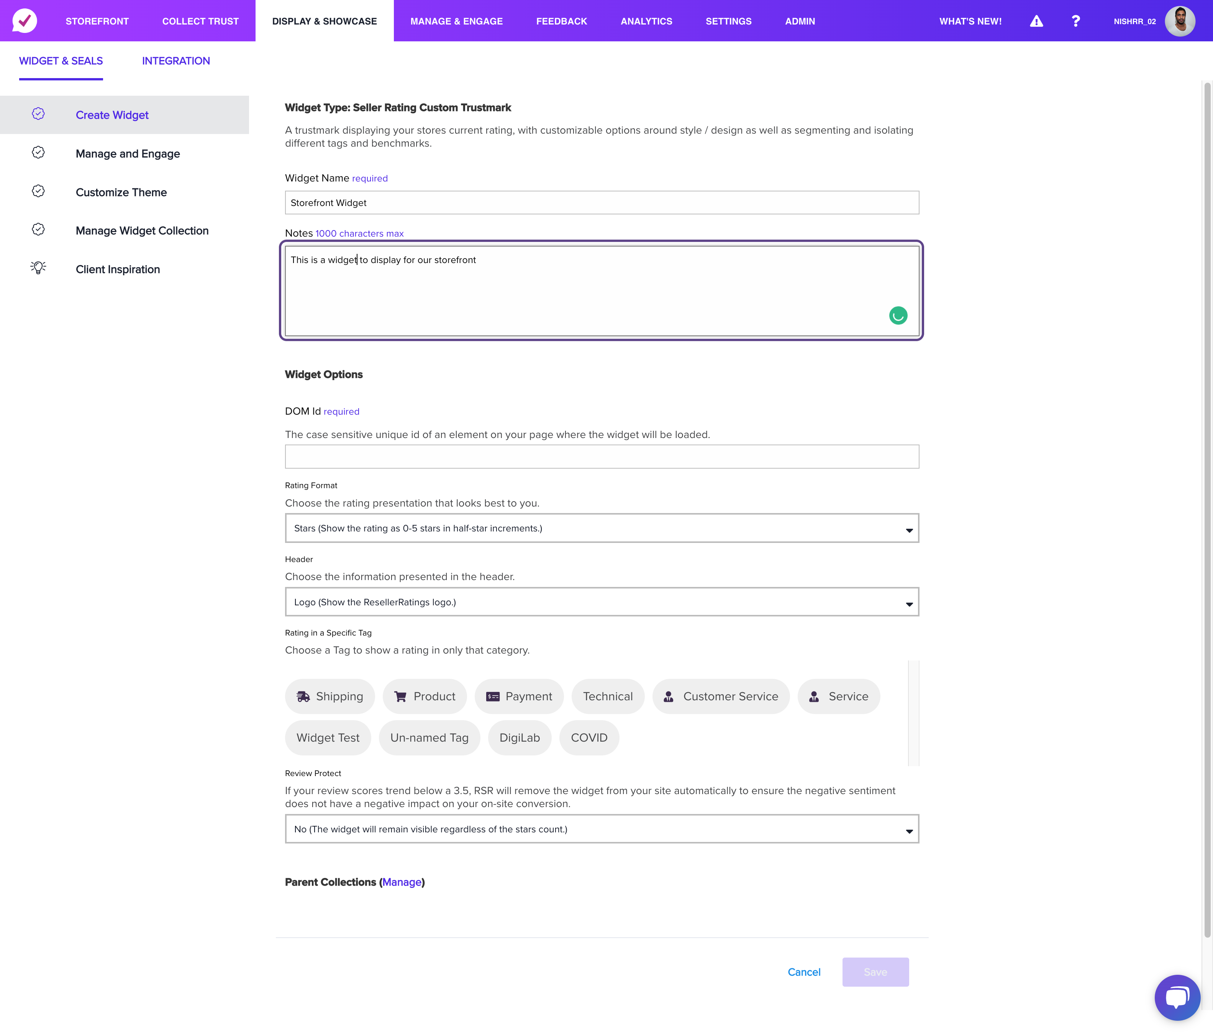Click the Widget Name input field
Screen dimensions: 1213x1033
(x=602, y=203)
